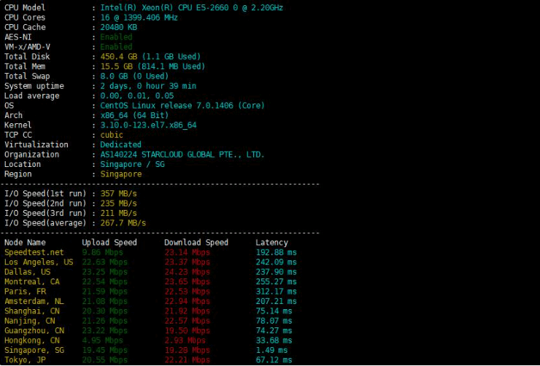The height and width of the screenshot is (366, 540).
Task: Click the Singapore, SG node name
Action: click(x=34, y=350)
